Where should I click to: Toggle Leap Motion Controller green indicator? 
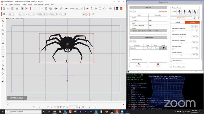pos(133,31)
